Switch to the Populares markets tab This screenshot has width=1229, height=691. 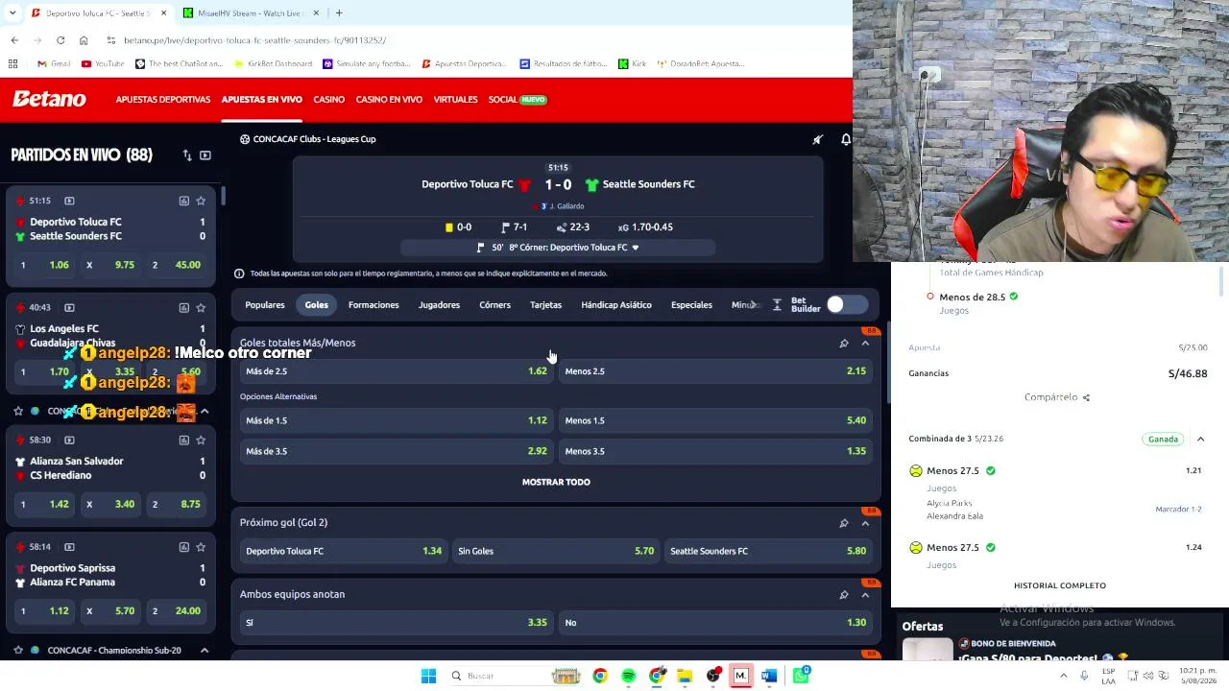[265, 304]
